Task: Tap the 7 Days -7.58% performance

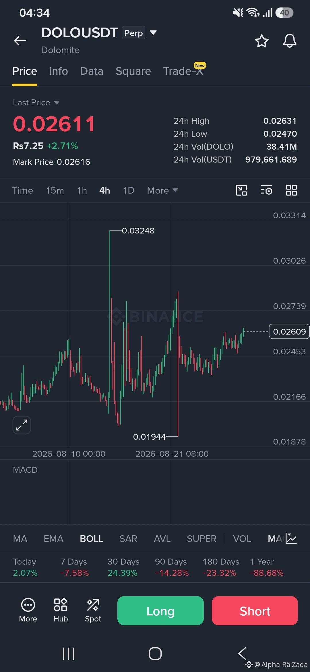Action: pyautogui.click(x=75, y=567)
